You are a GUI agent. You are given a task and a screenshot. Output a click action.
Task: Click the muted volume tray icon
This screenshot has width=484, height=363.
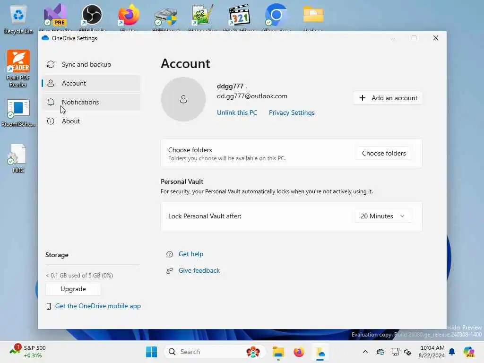click(407, 352)
